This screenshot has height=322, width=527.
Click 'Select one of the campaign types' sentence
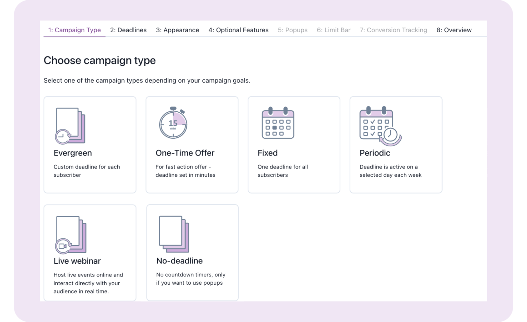coord(147,80)
